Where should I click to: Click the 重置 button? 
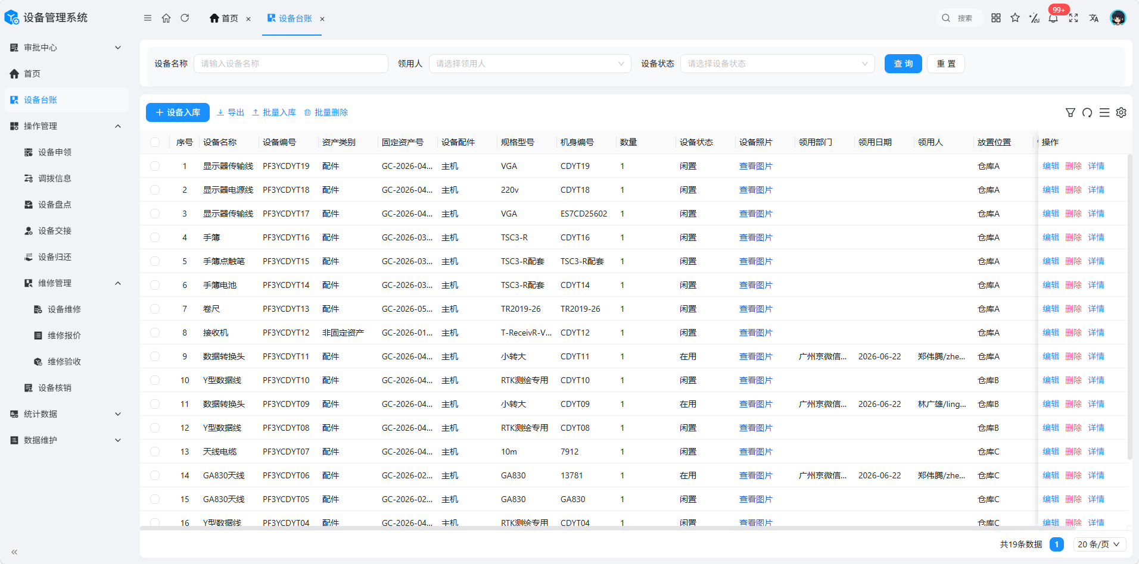tap(946, 64)
